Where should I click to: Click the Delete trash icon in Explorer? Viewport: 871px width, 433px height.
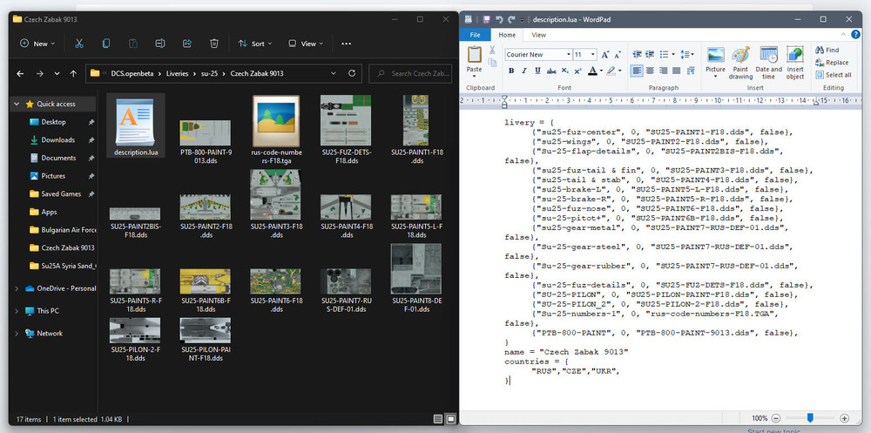(214, 43)
